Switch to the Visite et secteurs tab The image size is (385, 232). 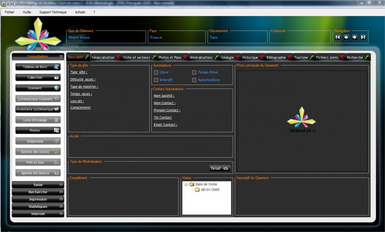tap(139, 57)
